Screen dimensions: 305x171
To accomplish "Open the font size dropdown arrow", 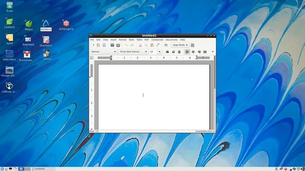I will (159, 52).
